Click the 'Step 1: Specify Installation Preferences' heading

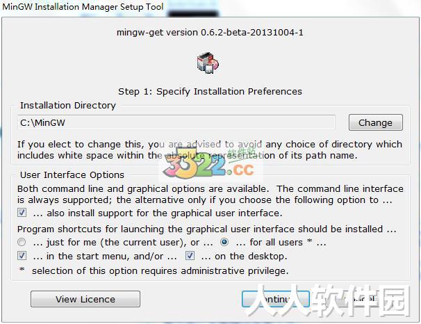click(x=210, y=92)
